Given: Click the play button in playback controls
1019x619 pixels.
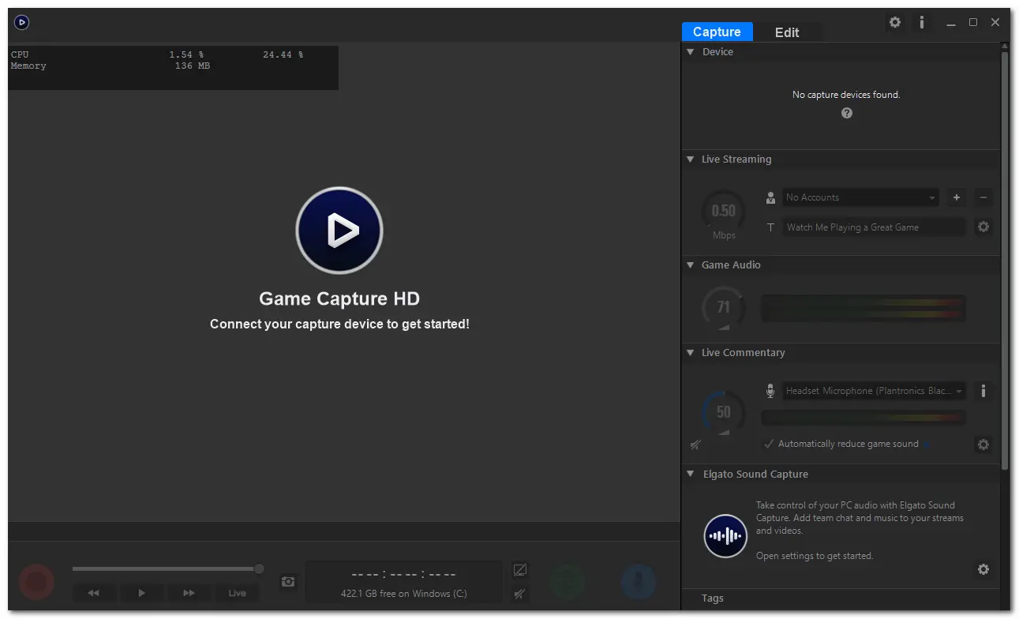Looking at the screenshot, I should pyautogui.click(x=141, y=593).
